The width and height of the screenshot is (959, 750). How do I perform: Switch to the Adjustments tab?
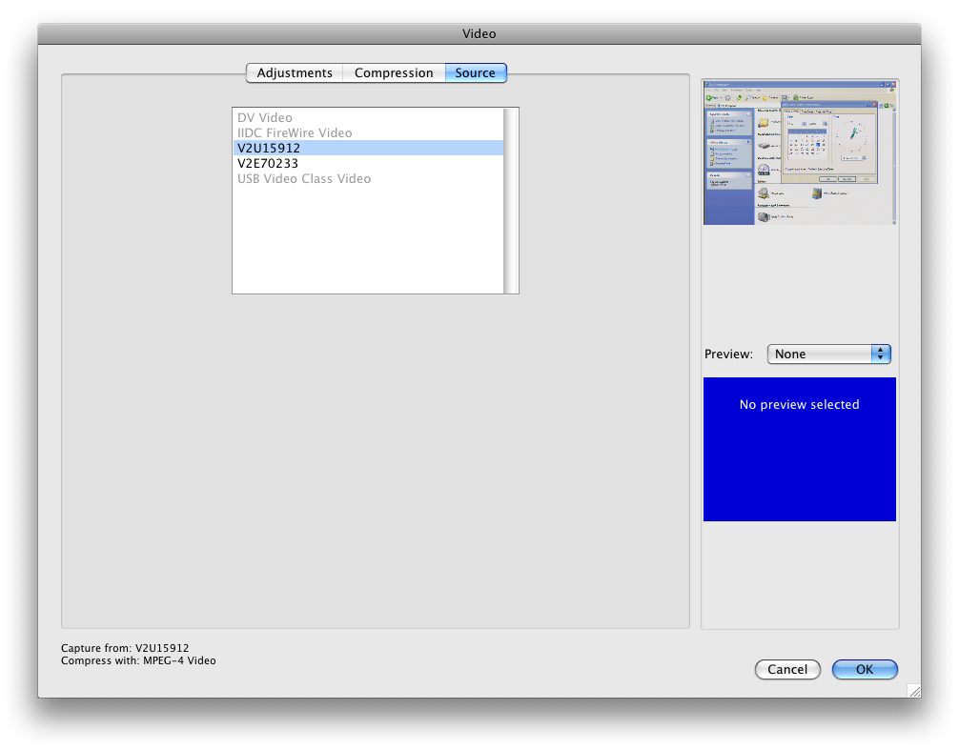(x=295, y=73)
